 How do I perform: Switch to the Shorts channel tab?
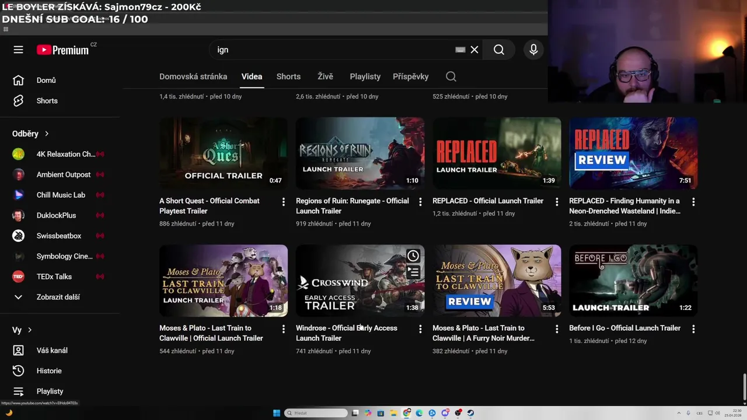(288, 76)
